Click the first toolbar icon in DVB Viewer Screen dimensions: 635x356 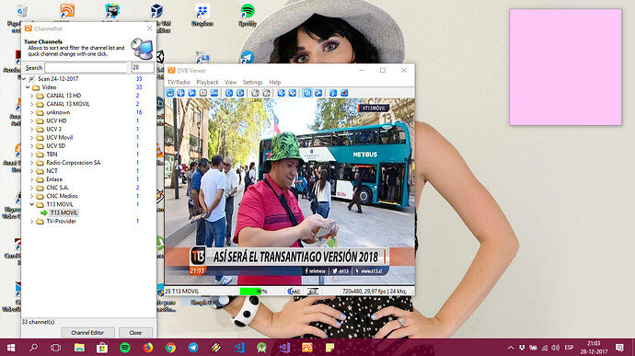[x=170, y=93]
